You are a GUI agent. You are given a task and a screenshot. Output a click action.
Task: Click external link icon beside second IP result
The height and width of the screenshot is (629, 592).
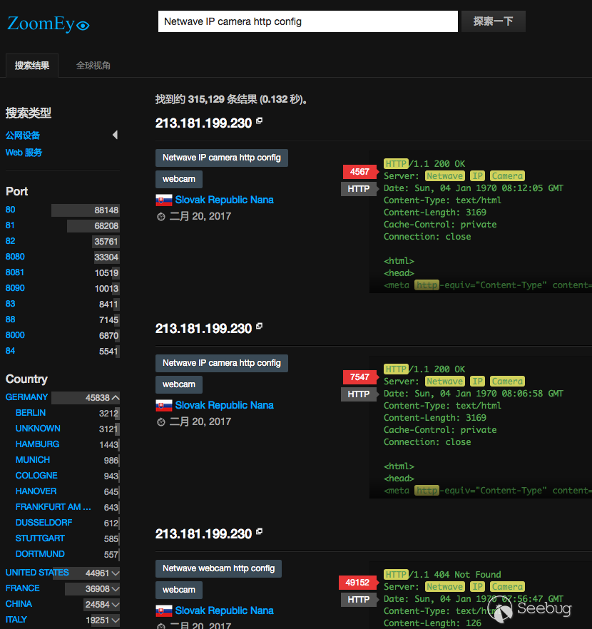coord(260,327)
